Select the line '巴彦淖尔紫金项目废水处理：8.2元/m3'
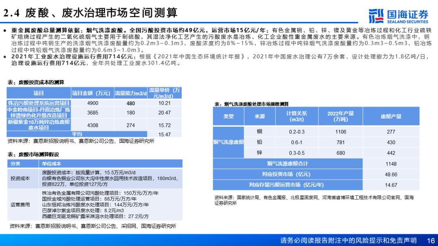Image resolution: width=438 pixels, height=246 pixels. click(x=83, y=210)
